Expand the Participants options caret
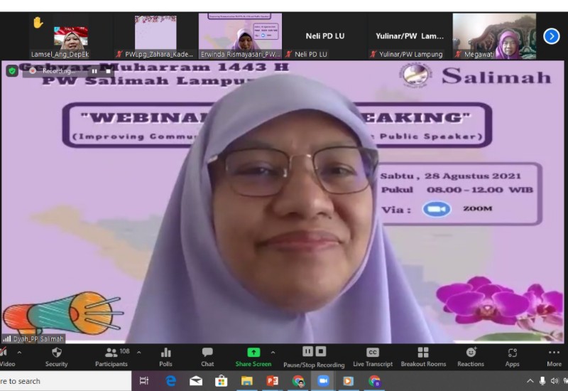 click(x=138, y=352)
